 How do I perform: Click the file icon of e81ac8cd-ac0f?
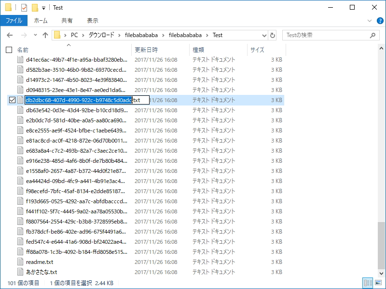click(20, 141)
